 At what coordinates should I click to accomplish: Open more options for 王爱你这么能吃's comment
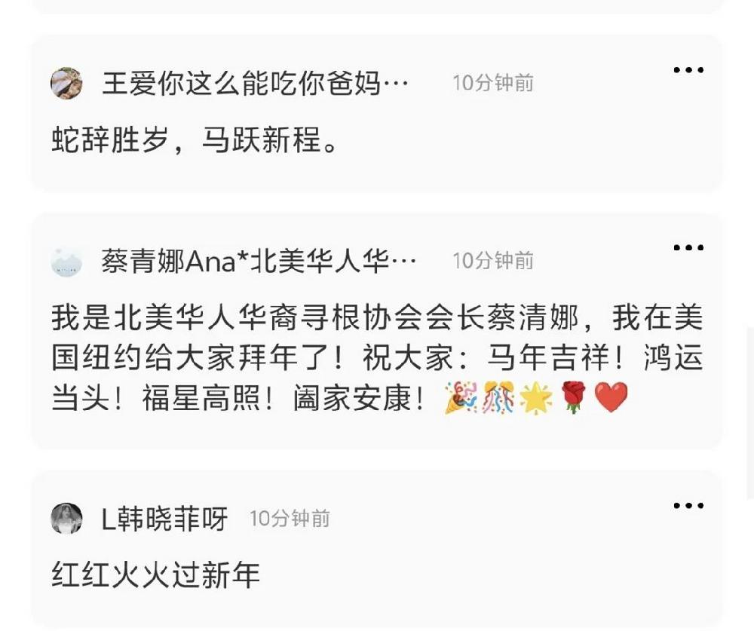pos(688,70)
